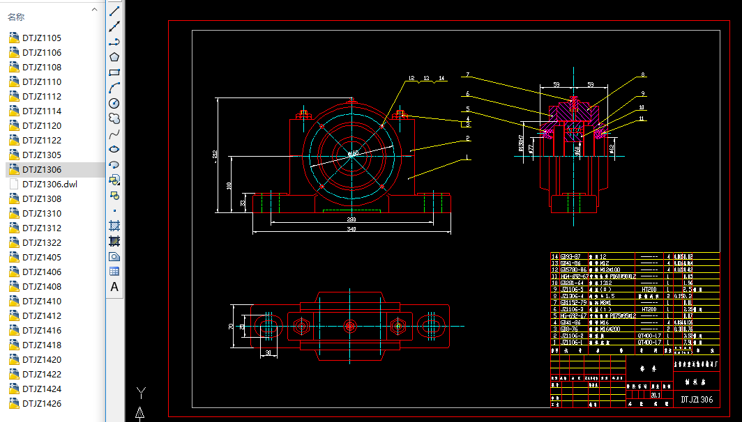
Task: Select the Multiline Text tool
Action: pos(114,287)
